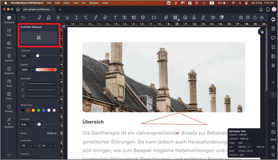Viewport: 278px width, 160px height.
Task: Open the first Dash Style dropdown
Action: (42, 83)
